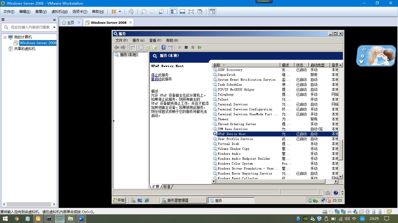Click VMware take snapshot icon
This screenshot has height=223, width=398.
point(143,12)
